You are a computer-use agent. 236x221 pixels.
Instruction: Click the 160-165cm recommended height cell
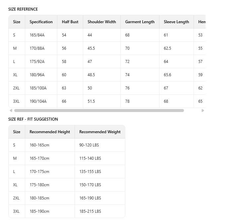pos(39,145)
